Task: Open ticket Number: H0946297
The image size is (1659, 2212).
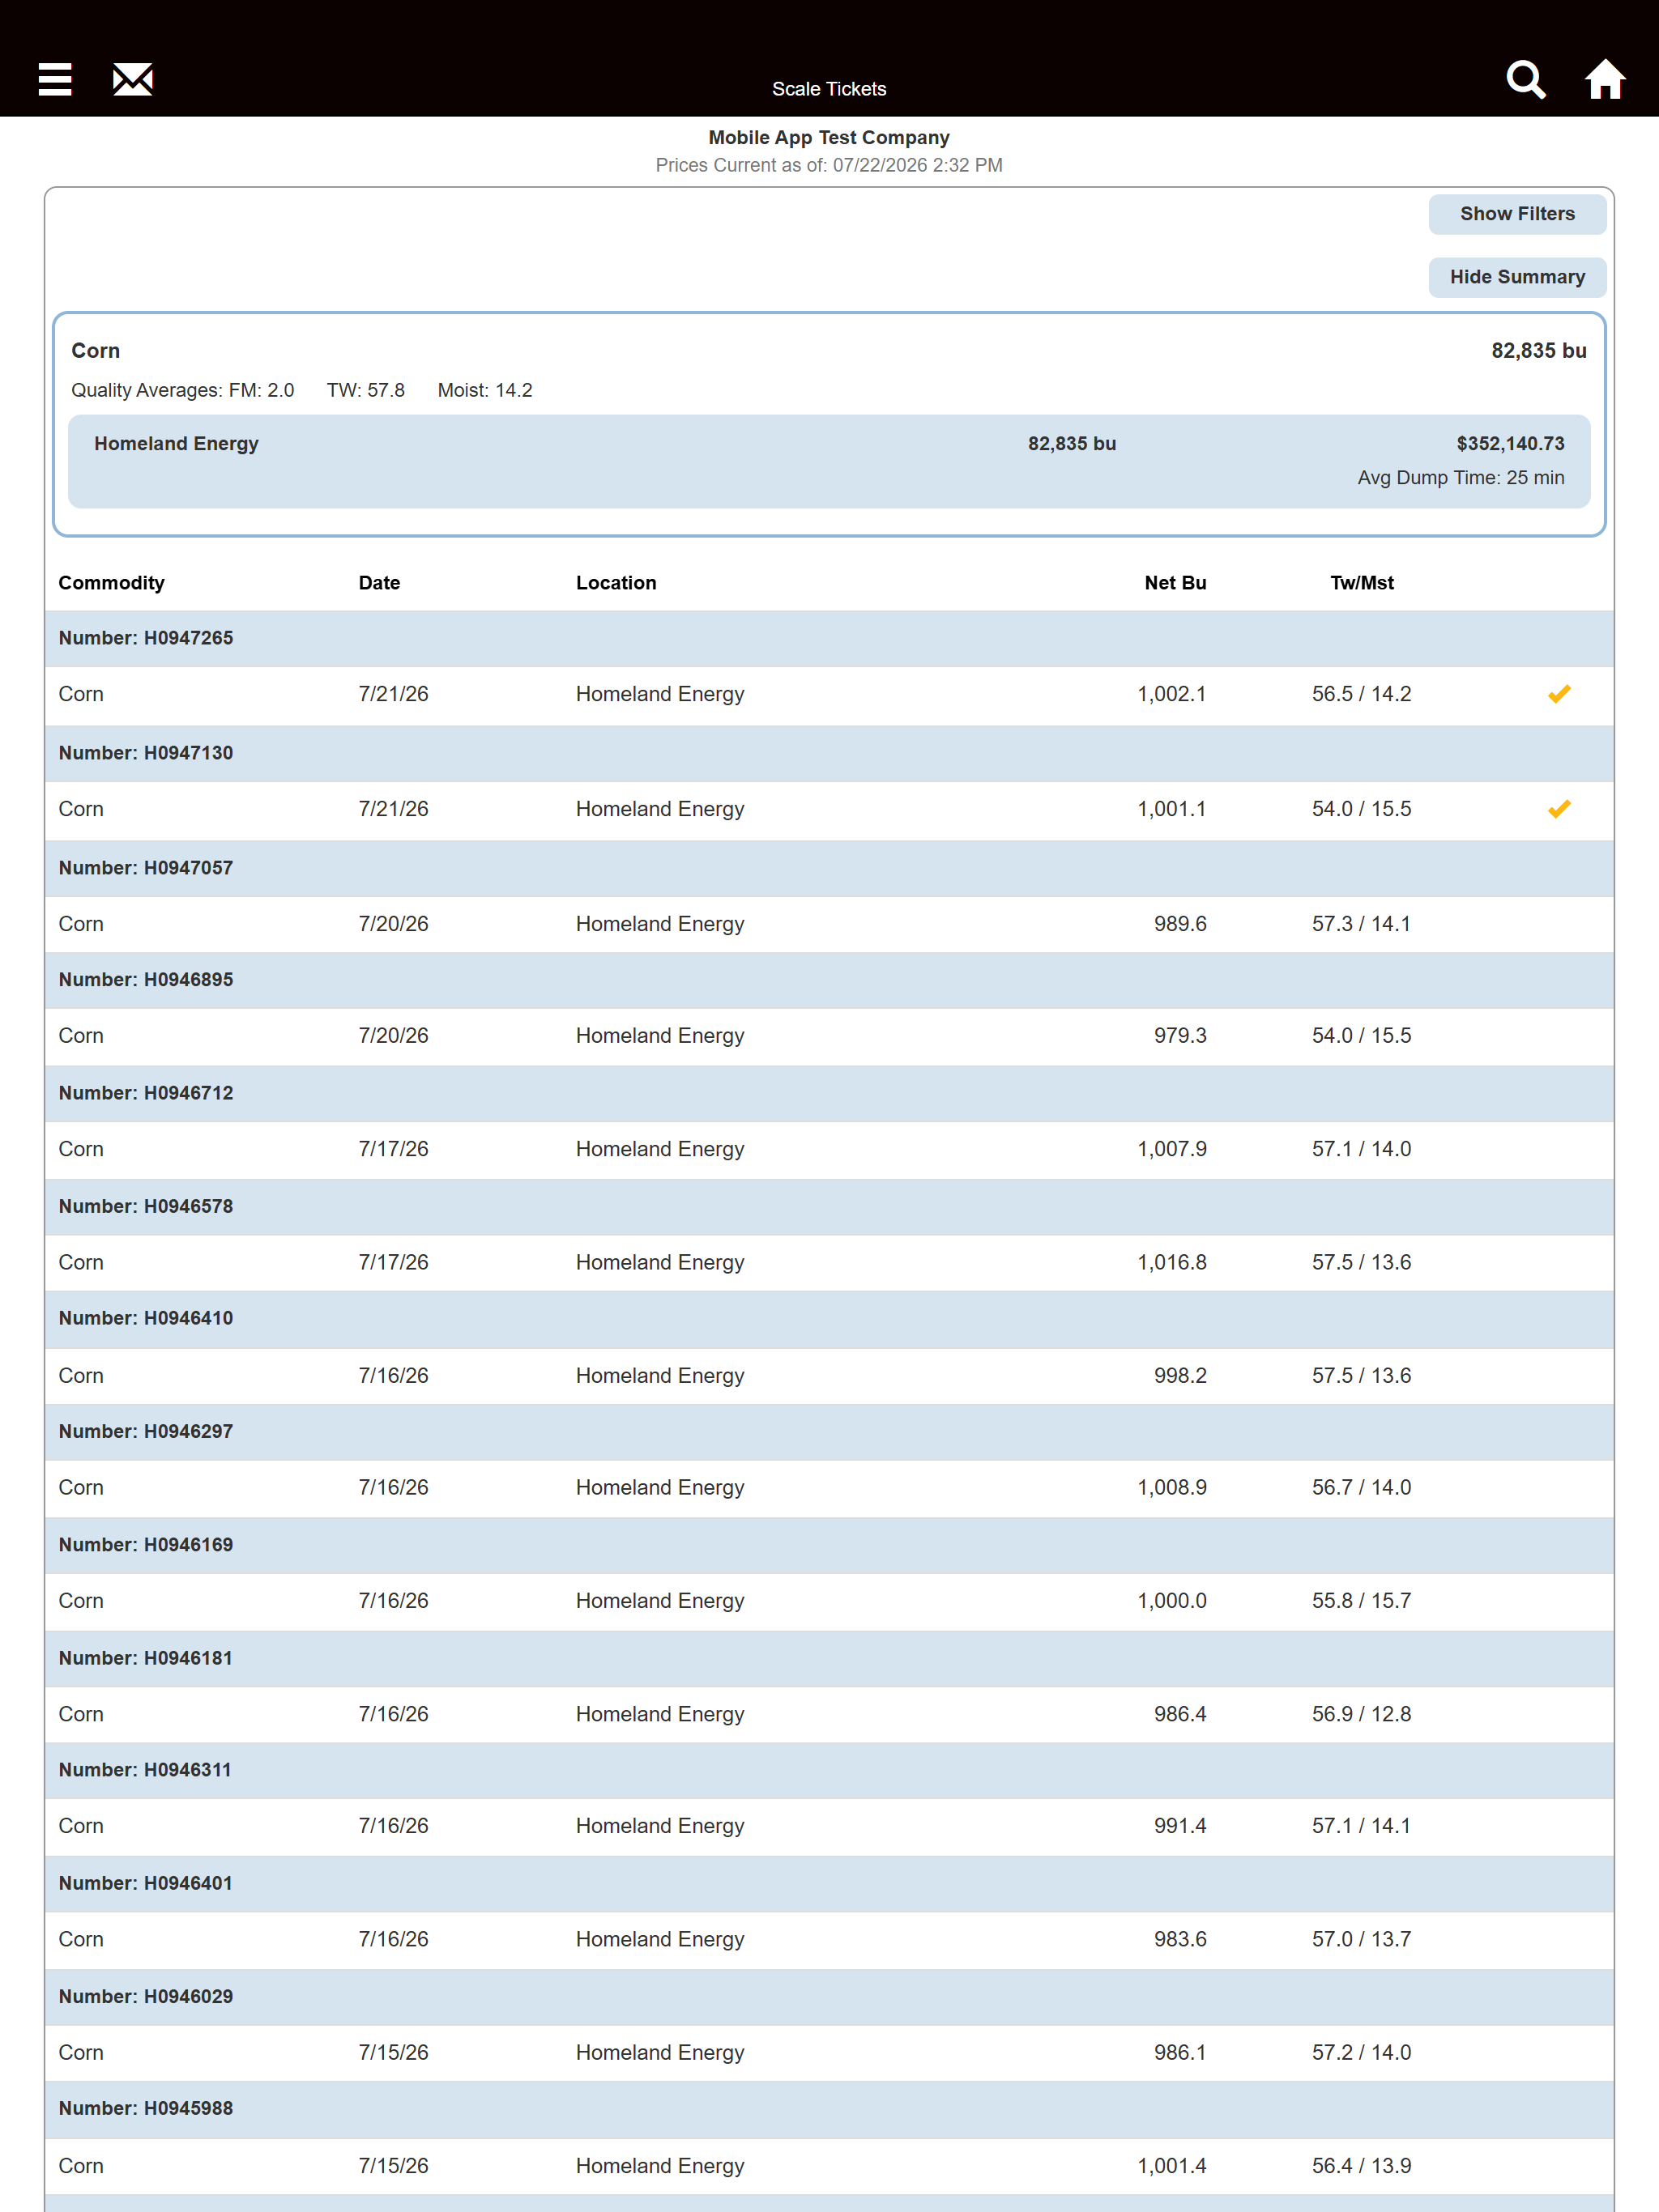Action: tap(829, 1432)
